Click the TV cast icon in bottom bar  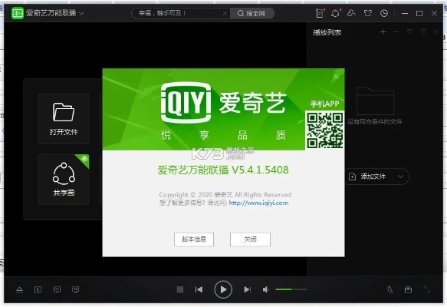(x=57, y=290)
